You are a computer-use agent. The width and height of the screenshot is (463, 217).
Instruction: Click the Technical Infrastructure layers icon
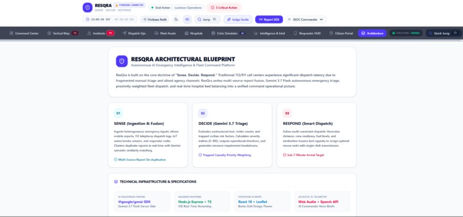[x=116, y=182]
